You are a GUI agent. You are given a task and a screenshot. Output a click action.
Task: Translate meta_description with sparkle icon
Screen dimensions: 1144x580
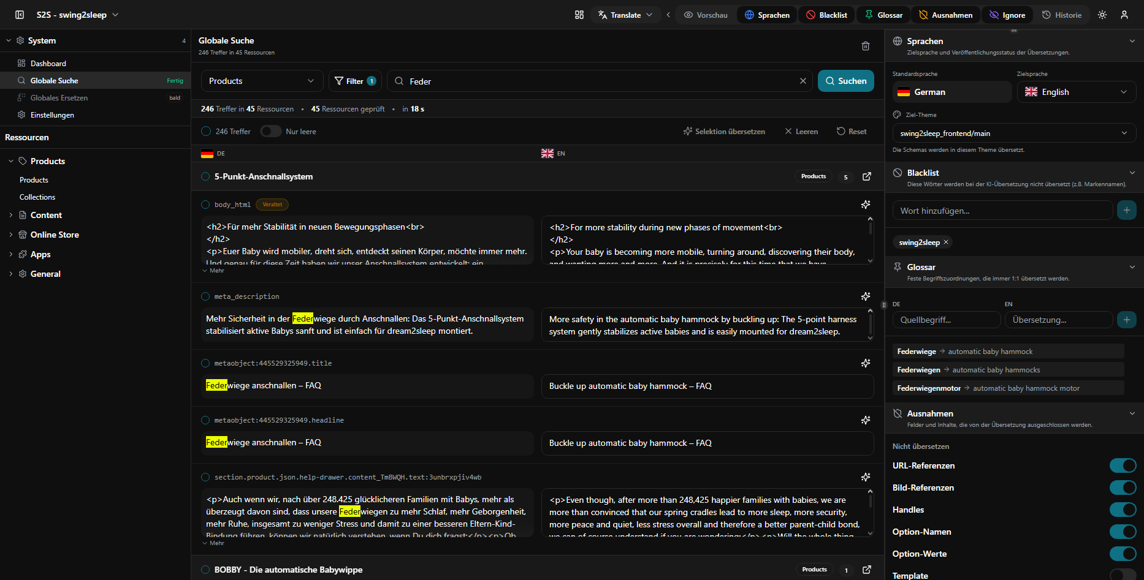(866, 296)
